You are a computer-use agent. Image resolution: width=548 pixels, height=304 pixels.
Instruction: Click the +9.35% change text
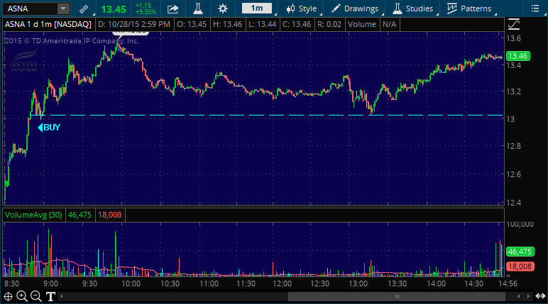pyautogui.click(x=146, y=12)
